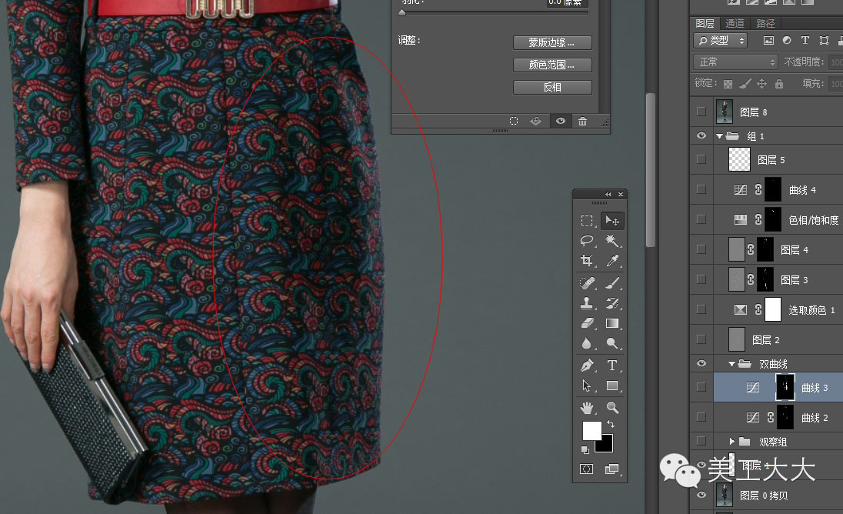Select the Blur tool
843x514 pixels.
click(587, 343)
